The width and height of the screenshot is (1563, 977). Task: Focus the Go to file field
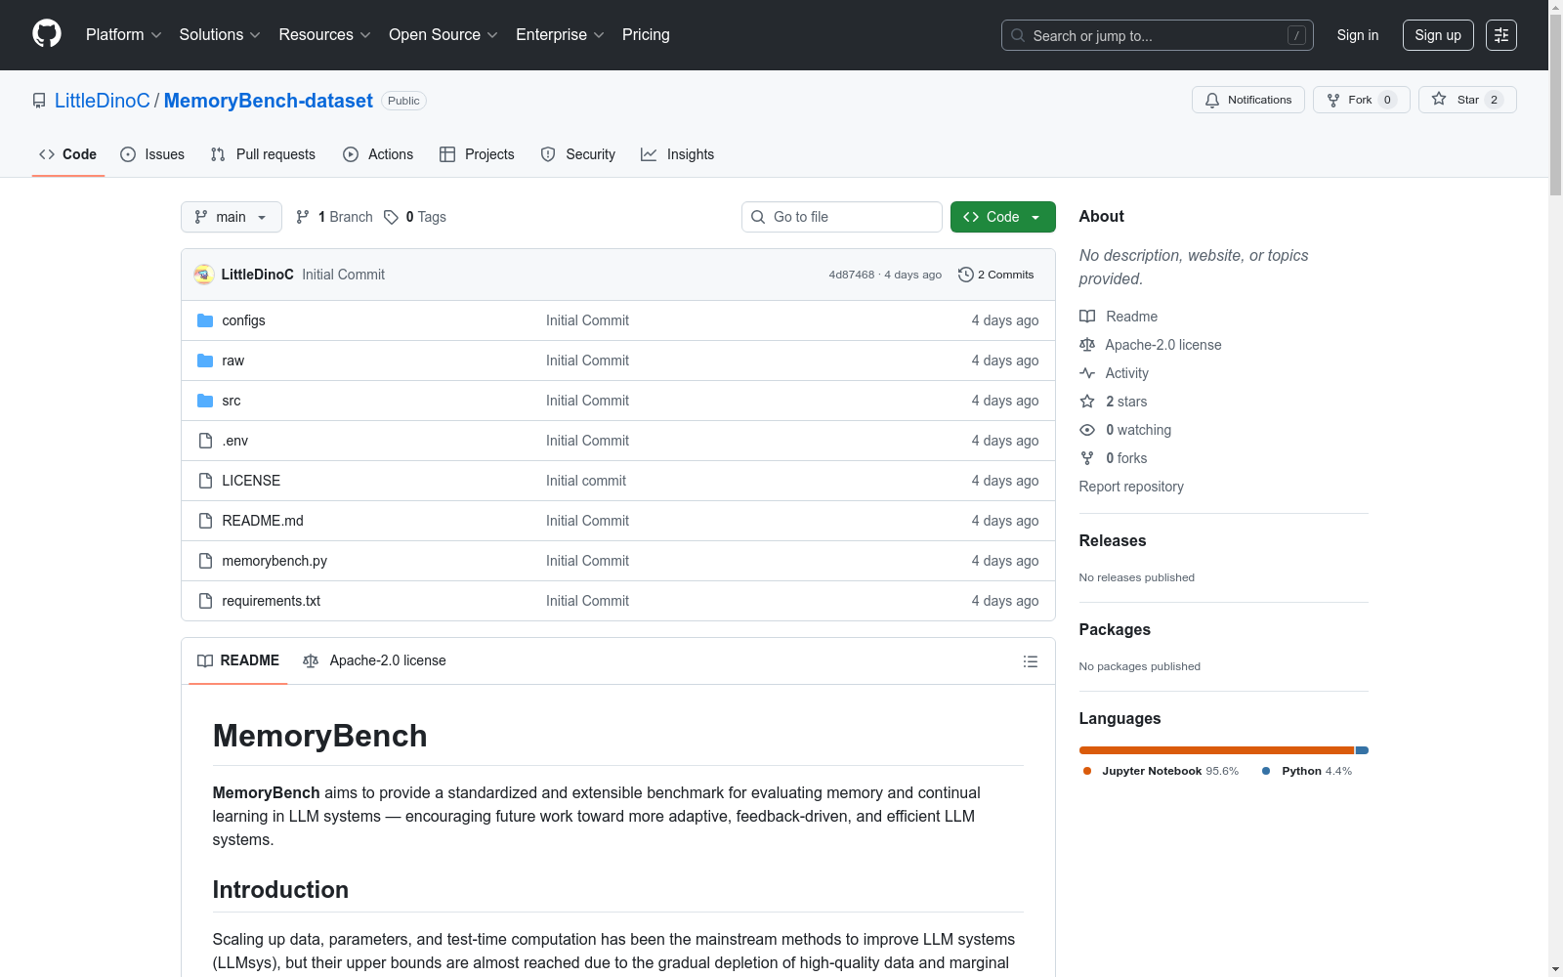[842, 217]
